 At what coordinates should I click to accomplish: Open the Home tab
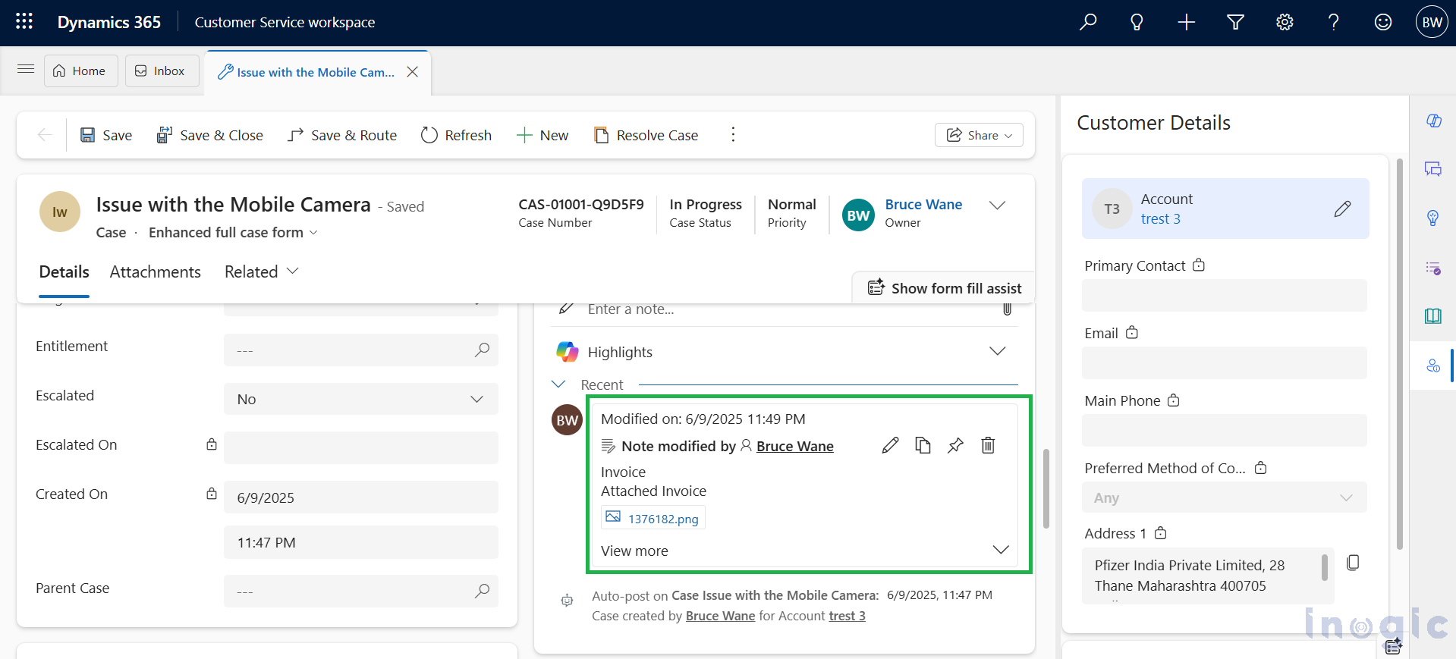tap(80, 71)
